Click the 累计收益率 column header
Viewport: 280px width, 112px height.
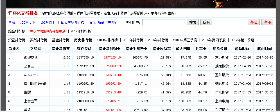[162, 49]
